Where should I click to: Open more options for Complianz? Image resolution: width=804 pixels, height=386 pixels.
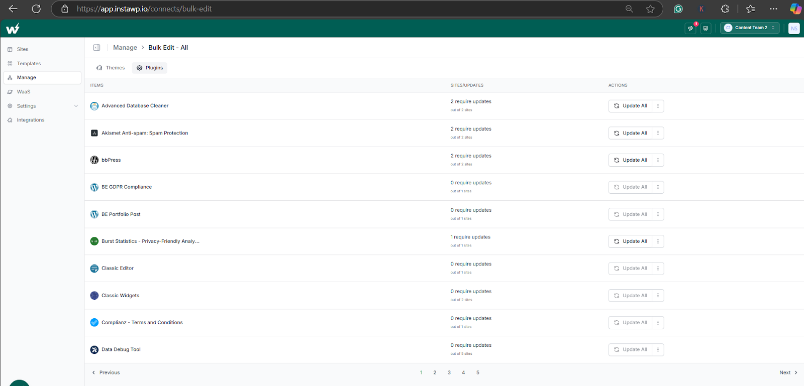point(658,323)
